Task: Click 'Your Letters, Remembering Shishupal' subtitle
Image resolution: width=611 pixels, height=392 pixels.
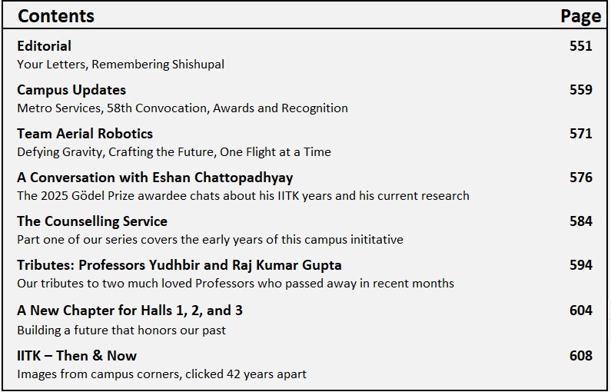Action: (x=121, y=65)
